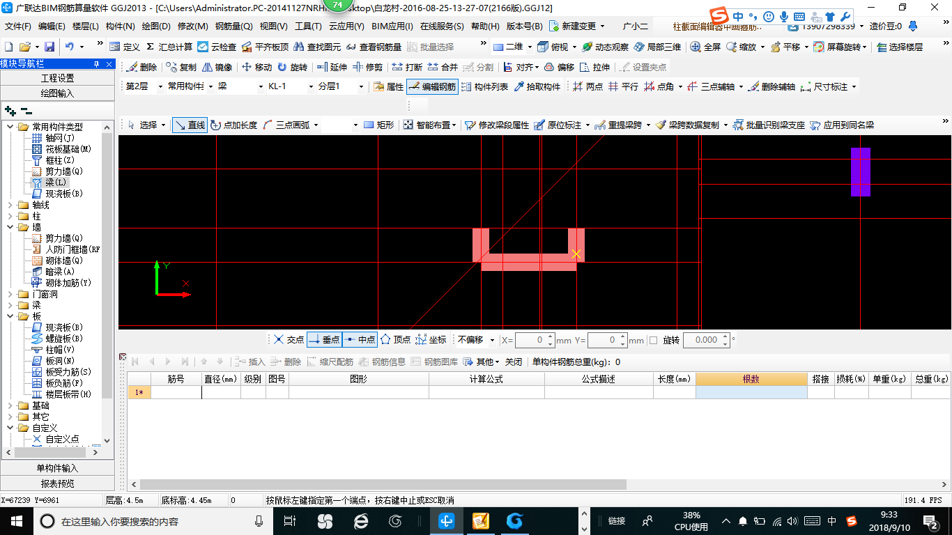Click 查看钢筋量 view rebar quantity
This screenshot has width=952, height=535.
pyautogui.click(x=374, y=47)
